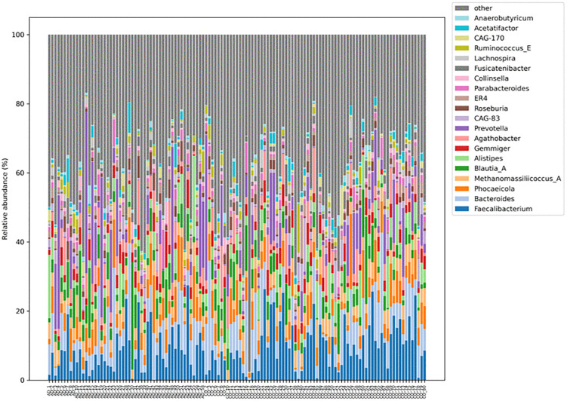Select the 'Bacteroides' legend label
This screenshot has width=567, height=401.
(494, 198)
